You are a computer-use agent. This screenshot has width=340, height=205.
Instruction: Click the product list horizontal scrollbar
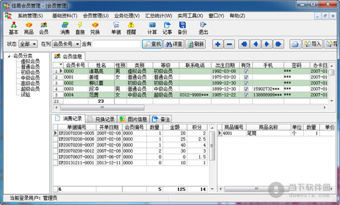257,189
